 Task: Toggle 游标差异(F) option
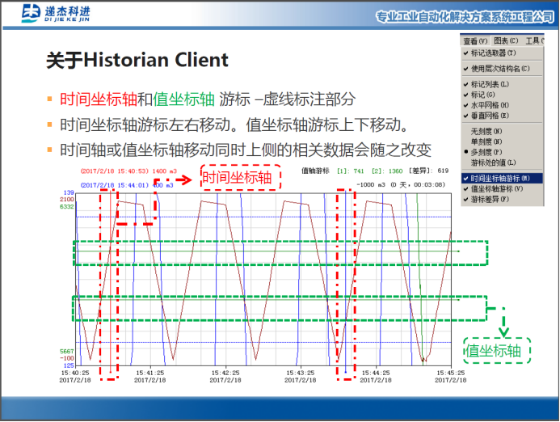pyautogui.click(x=492, y=198)
